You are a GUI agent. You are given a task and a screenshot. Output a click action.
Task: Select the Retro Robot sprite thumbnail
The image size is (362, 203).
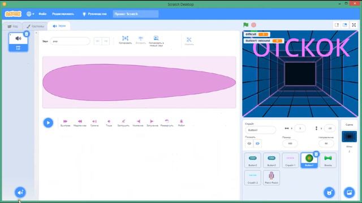tap(271, 178)
